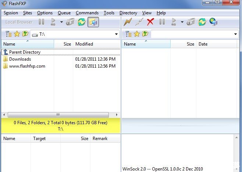
Task: Pause the local pane transfer
Action: pyautogui.click(x=41, y=22)
